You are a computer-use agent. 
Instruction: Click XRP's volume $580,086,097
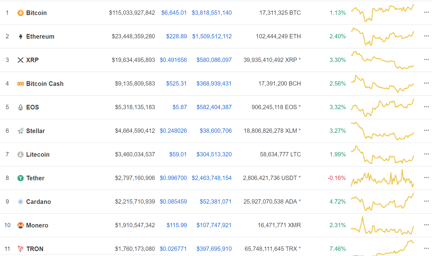214,60
